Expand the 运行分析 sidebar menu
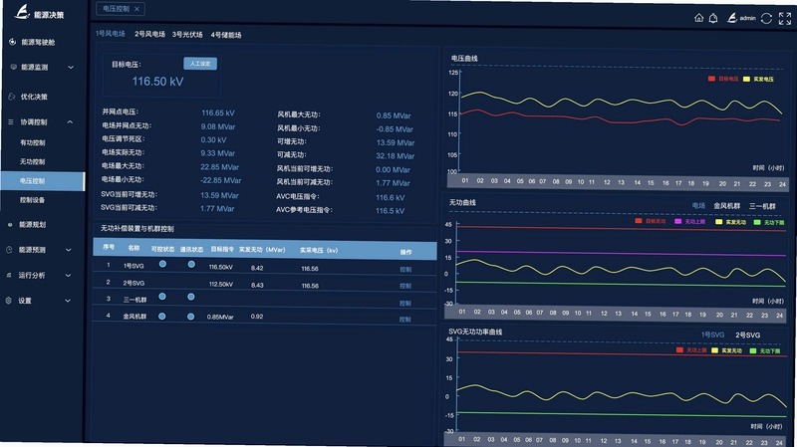Viewport: 797px width, 447px height. coord(68,276)
